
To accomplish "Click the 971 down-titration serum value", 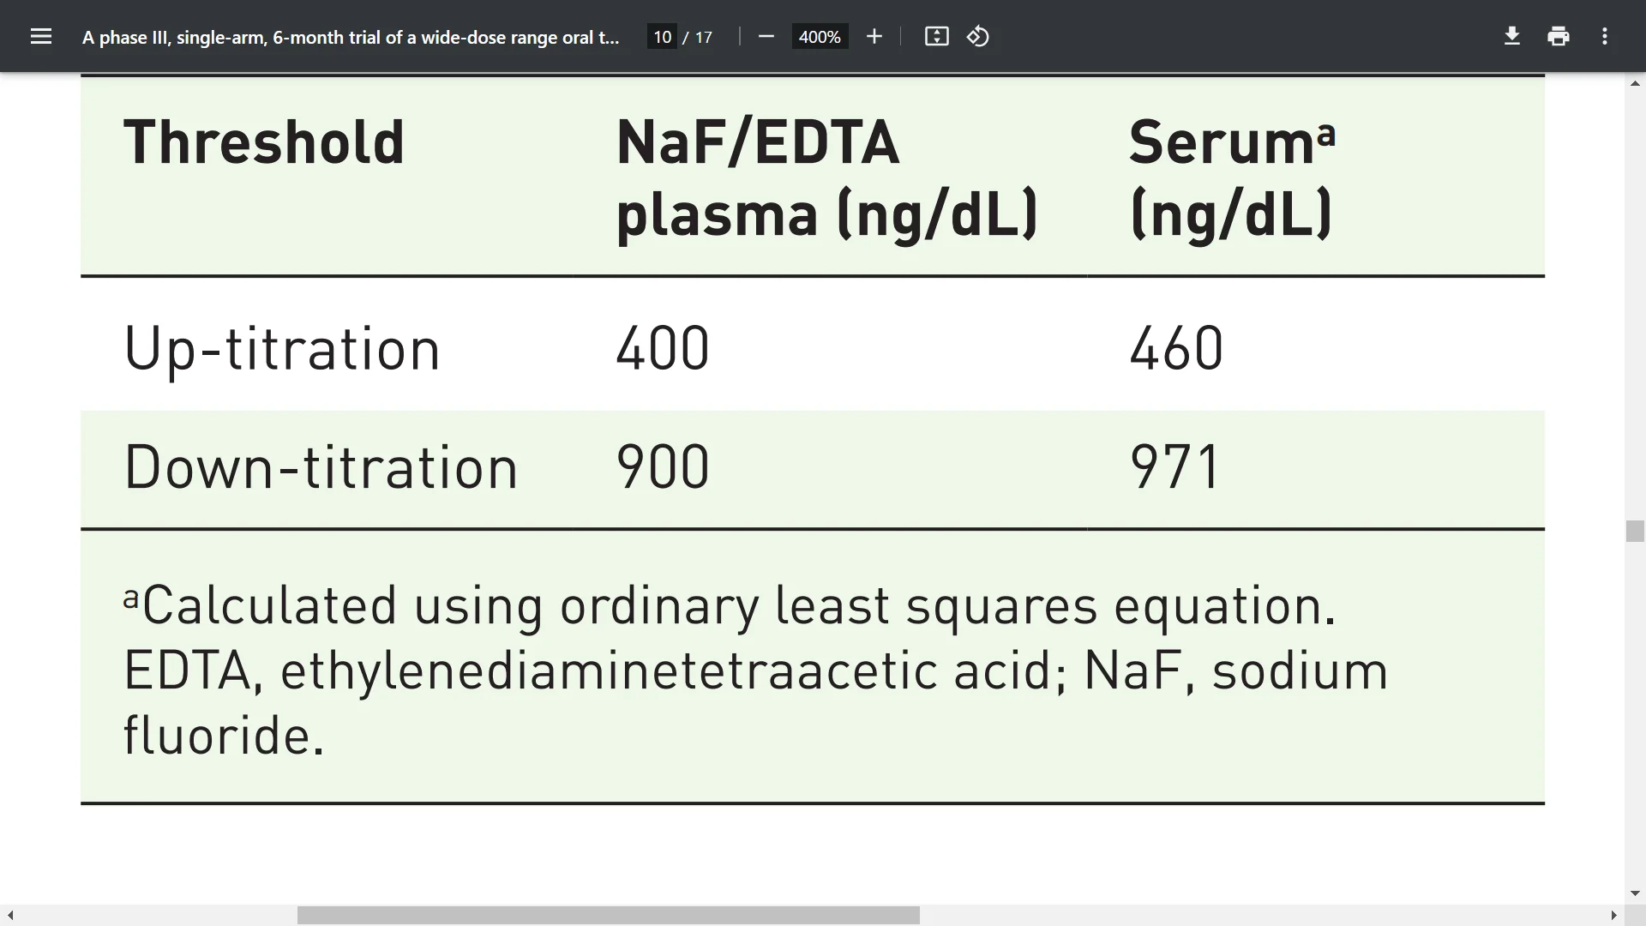I will click(1175, 467).
